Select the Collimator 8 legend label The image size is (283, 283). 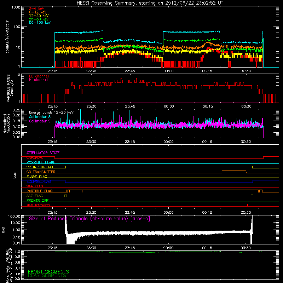coord(40,117)
